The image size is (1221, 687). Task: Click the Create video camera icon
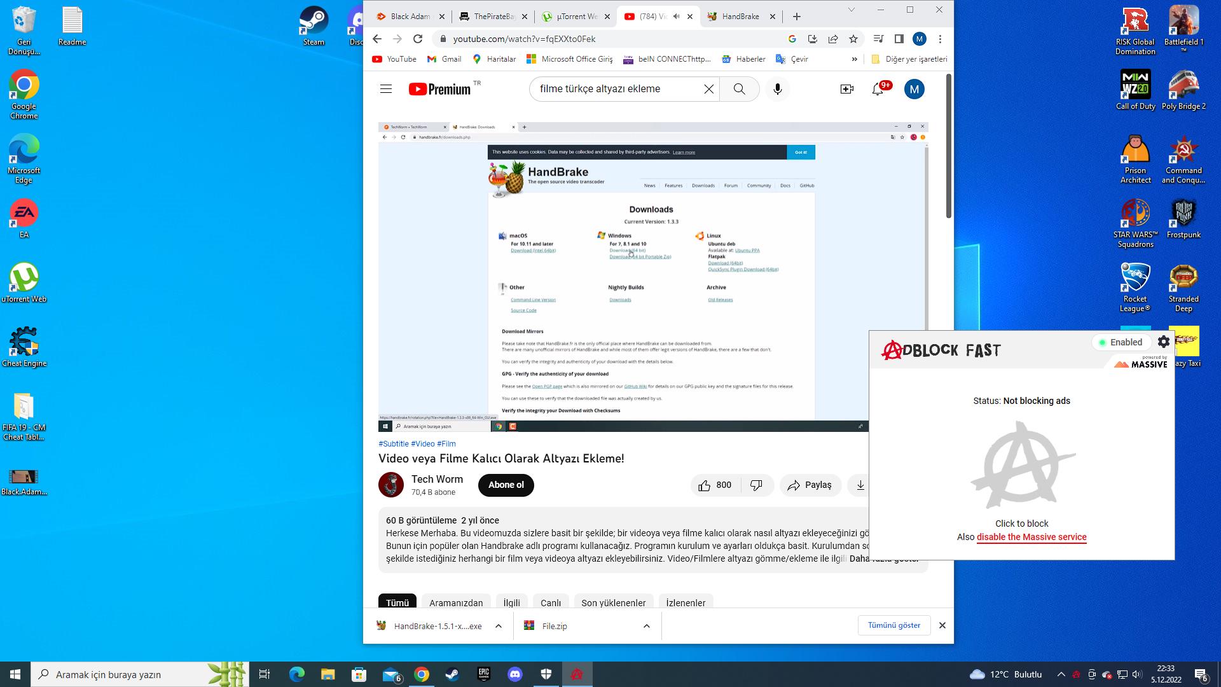(846, 89)
